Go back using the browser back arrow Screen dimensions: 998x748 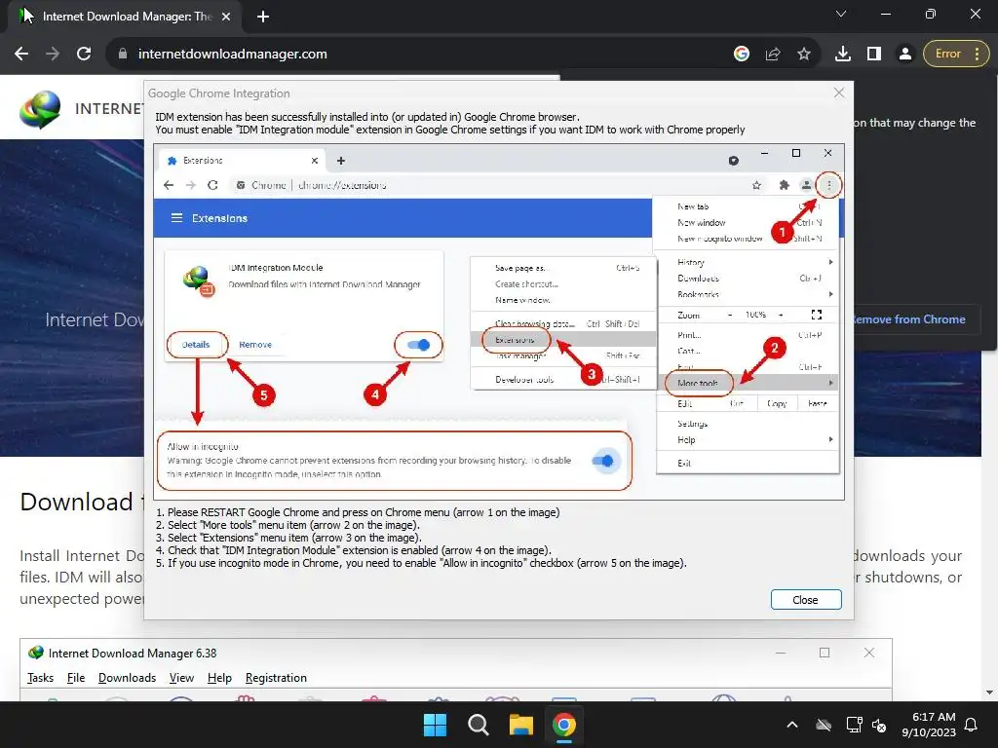pyautogui.click(x=21, y=55)
